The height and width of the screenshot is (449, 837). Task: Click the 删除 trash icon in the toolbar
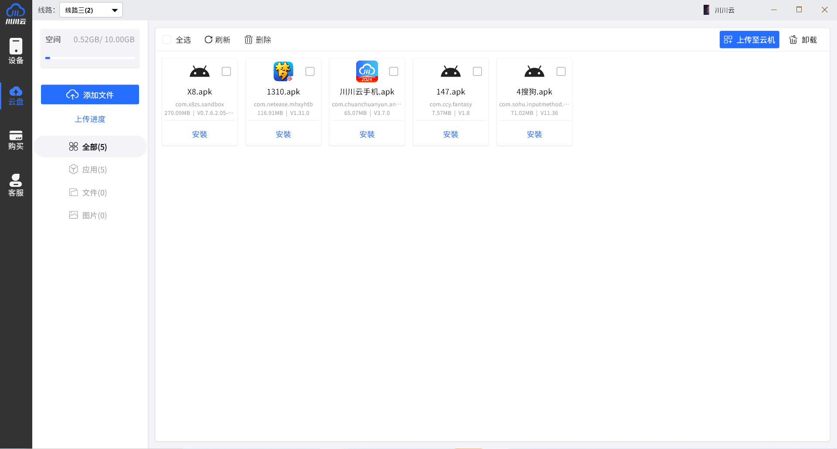[x=248, y=40]
